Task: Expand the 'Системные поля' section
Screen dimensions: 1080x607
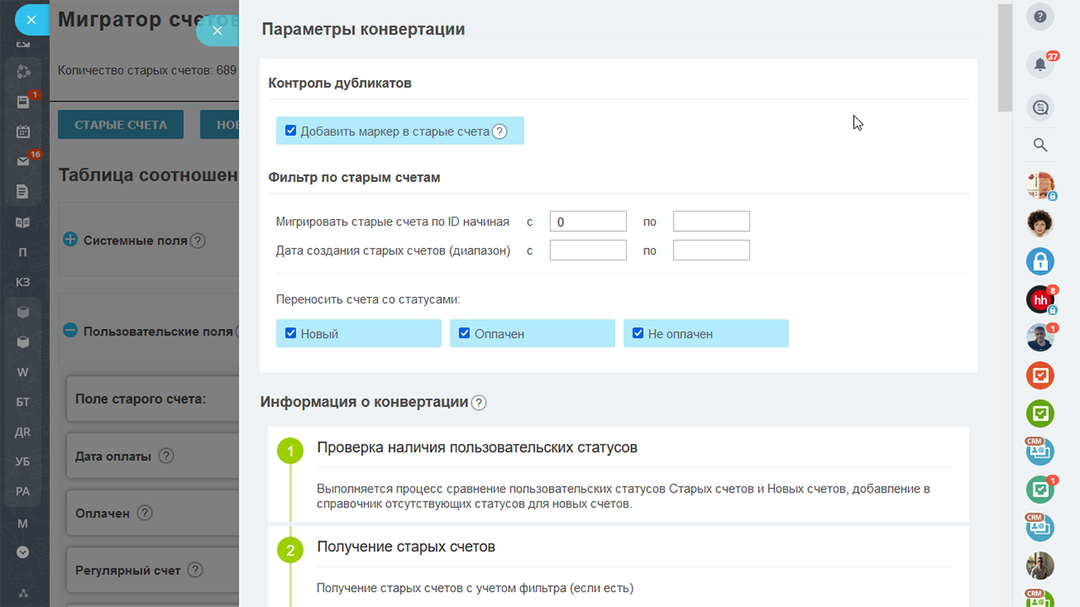Action: [71, 240]
